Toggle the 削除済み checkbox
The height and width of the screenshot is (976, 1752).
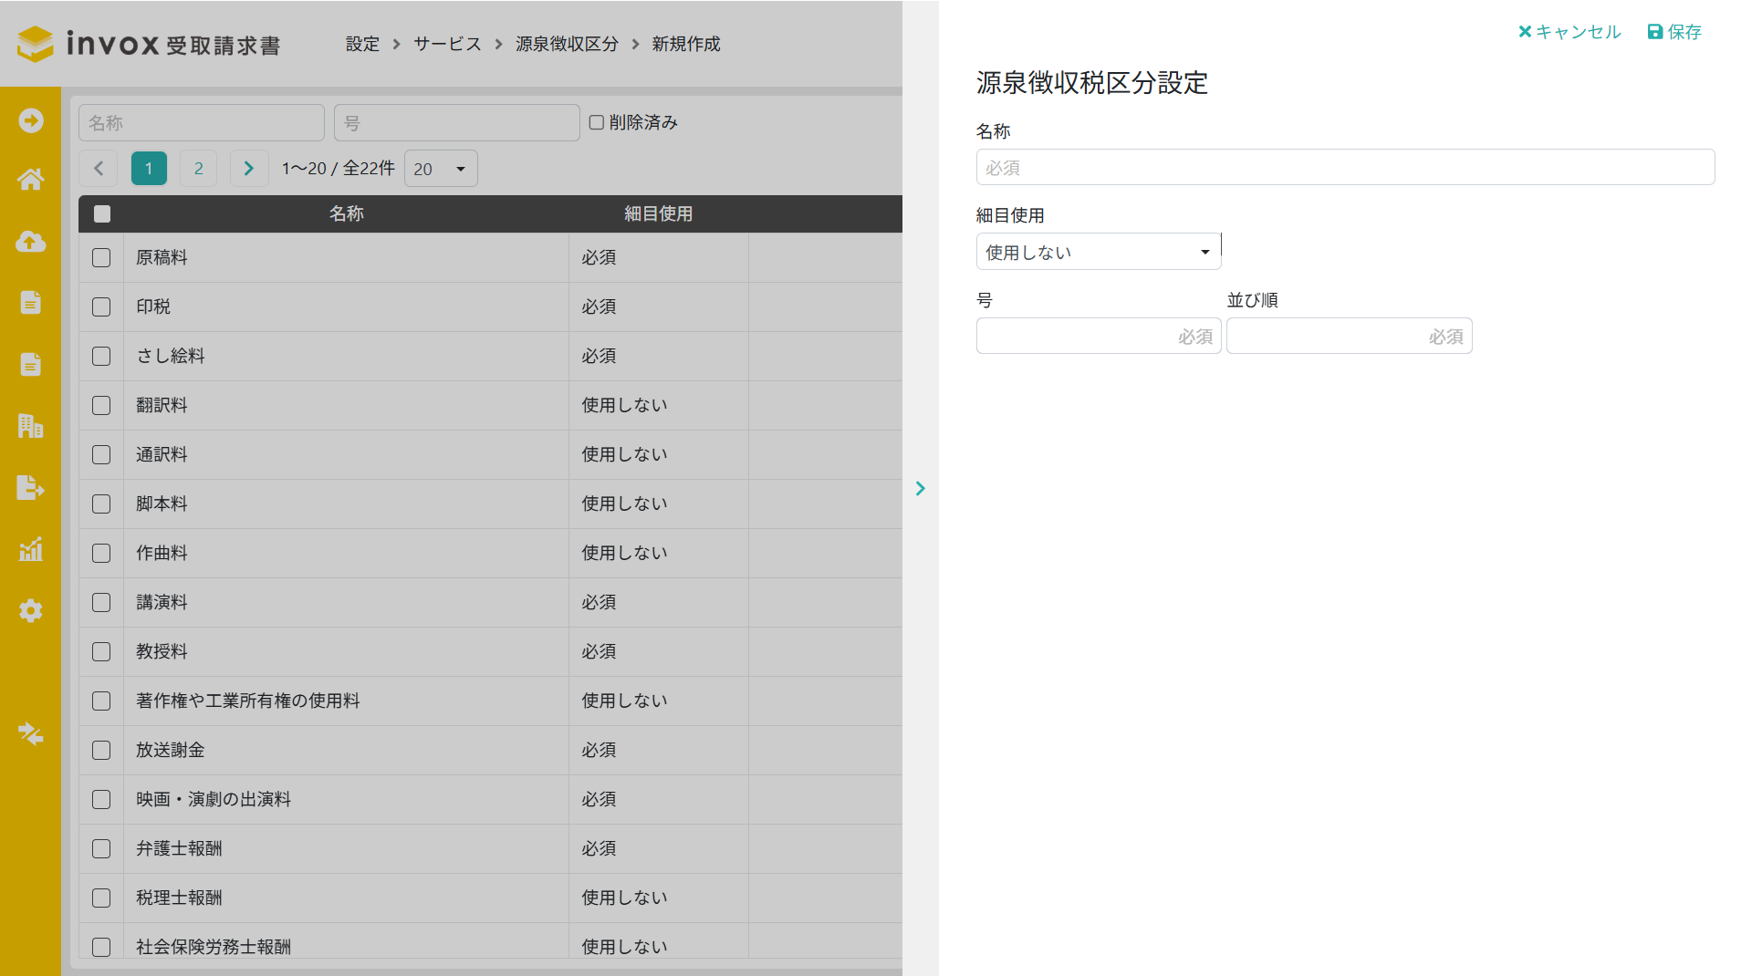pyautogui.click(x=597, y=122)
